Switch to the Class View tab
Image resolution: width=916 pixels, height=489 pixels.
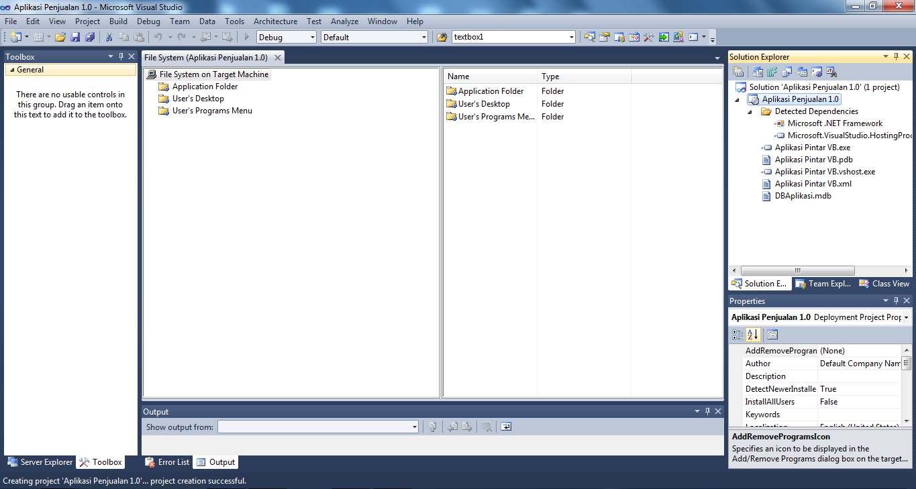click(x=884, y=284)
